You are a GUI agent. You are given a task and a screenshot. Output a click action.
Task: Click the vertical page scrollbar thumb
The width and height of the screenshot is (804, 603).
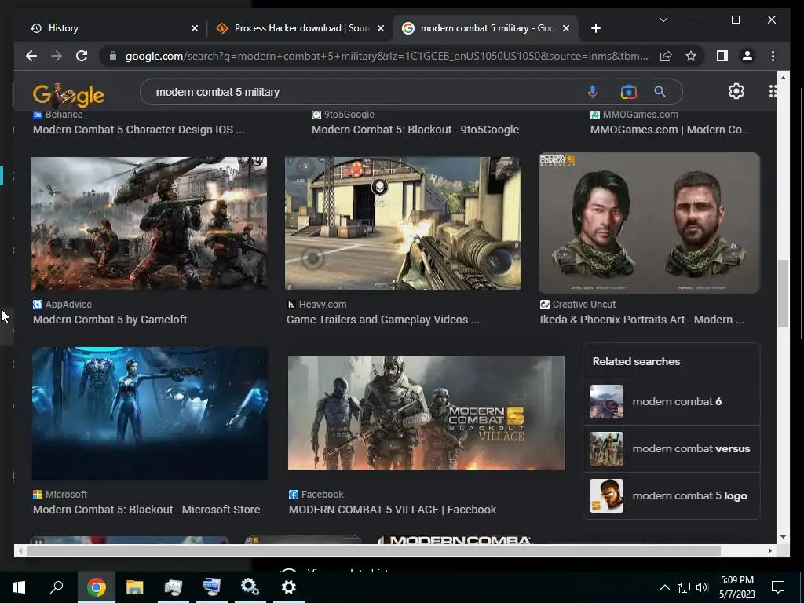[x=783, y=294]
